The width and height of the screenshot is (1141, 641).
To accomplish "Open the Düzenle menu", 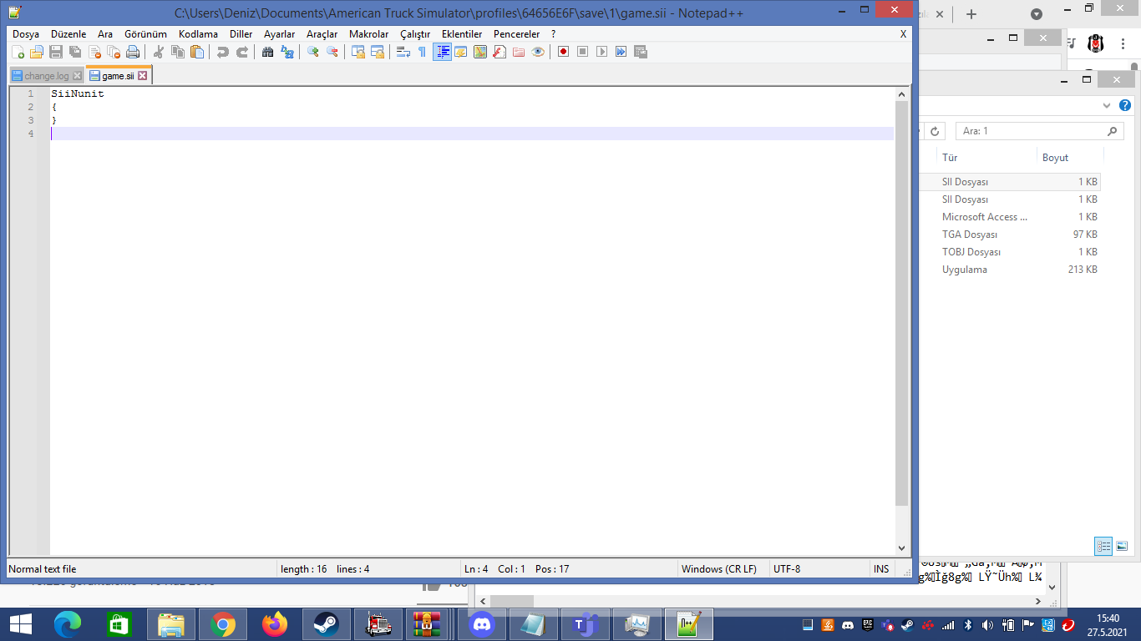I will 68,34.
